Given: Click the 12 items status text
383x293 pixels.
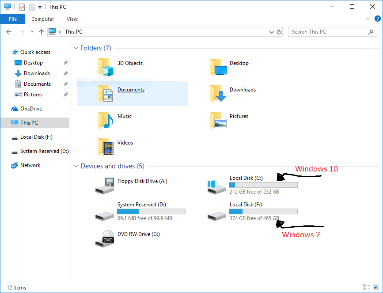Looking at the screenshot, I should [x=16, y=287].
